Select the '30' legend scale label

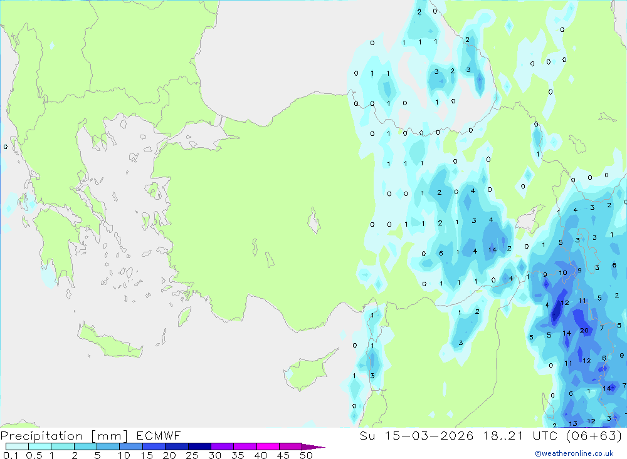214,455
